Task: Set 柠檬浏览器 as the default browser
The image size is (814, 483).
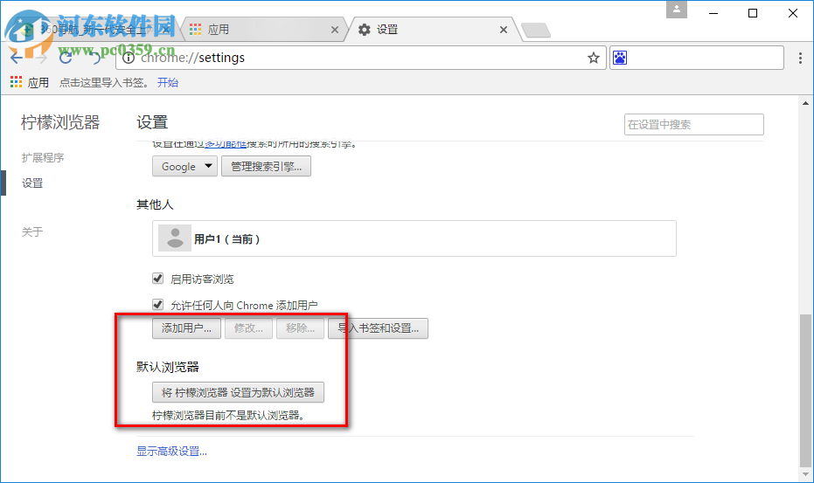Action: tap(238, 392)
